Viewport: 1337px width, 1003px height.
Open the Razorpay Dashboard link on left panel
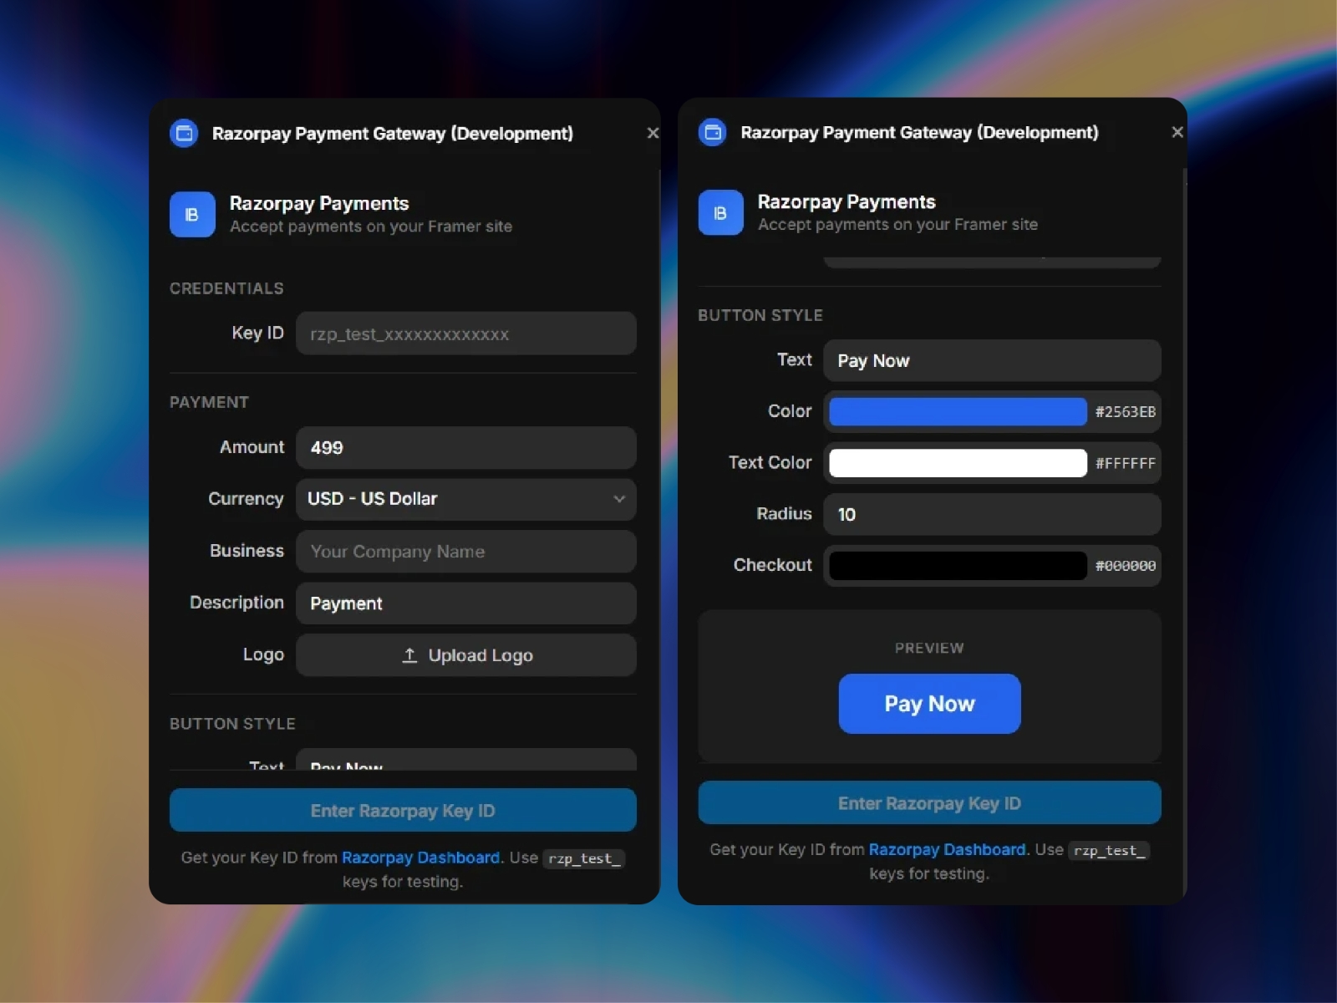pyautogui.click(x=420, y=858)
